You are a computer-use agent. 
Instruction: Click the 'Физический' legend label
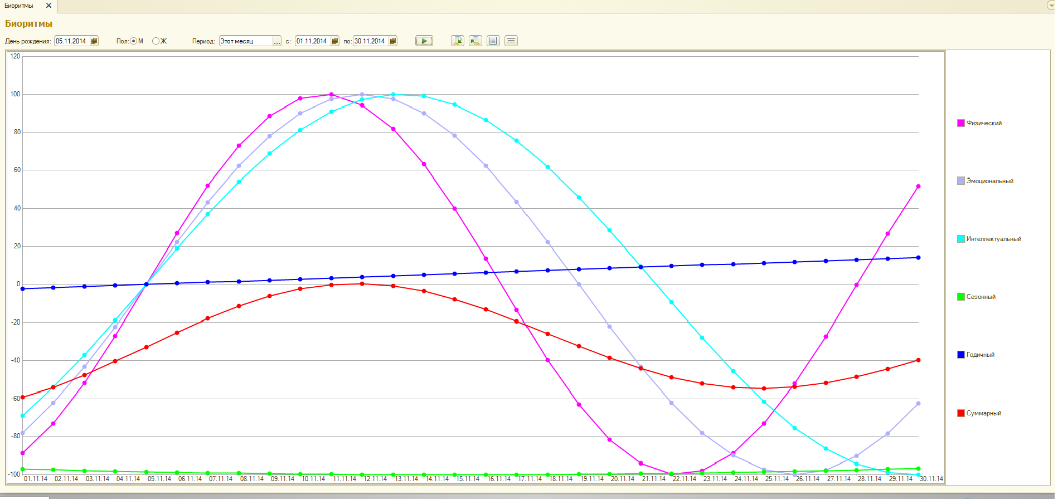coord(984,123)
